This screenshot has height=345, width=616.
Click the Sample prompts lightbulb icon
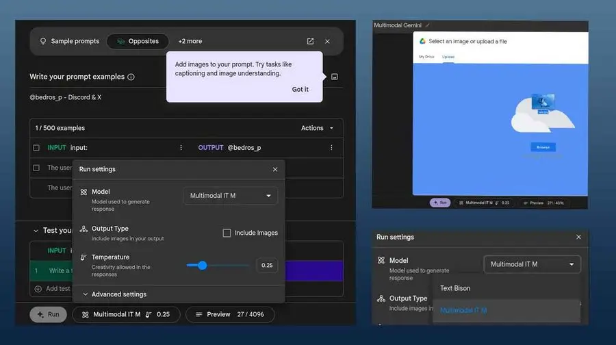tap(43, 41)
